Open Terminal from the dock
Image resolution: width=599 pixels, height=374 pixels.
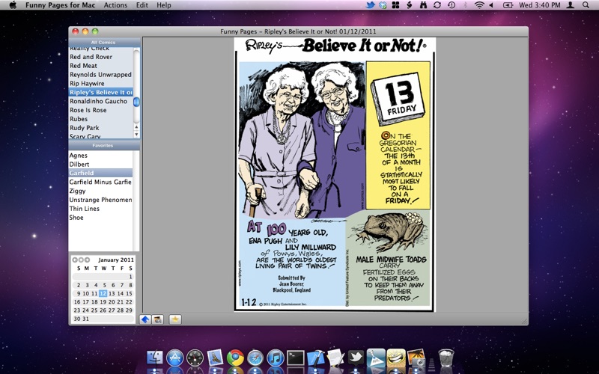coord(295,358)
